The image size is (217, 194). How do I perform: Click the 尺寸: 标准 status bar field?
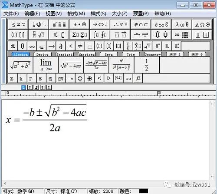click(66, 191)
